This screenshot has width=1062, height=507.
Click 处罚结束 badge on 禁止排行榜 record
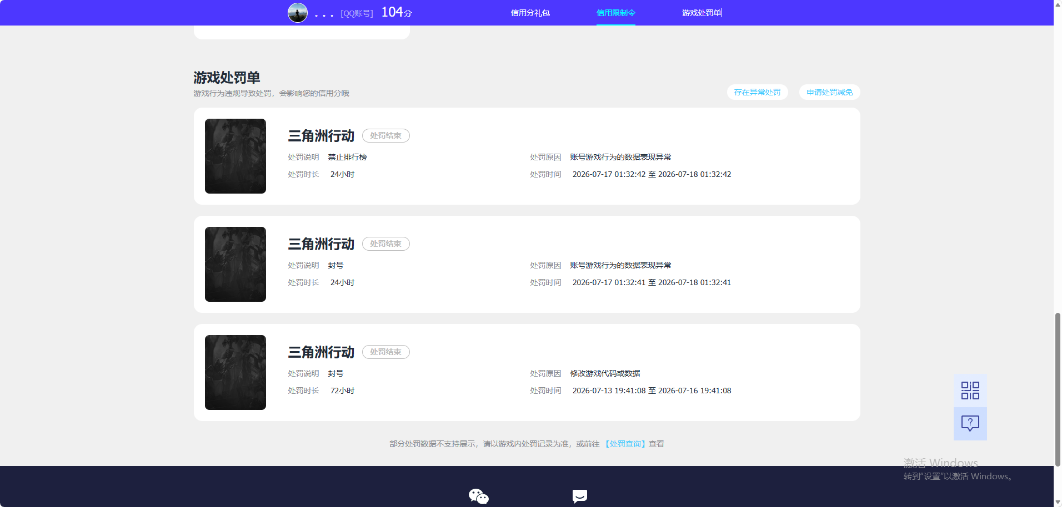[x=385, y=135]
